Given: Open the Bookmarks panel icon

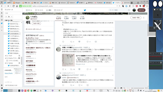Looking at the screenshot, I should point(2,9).
